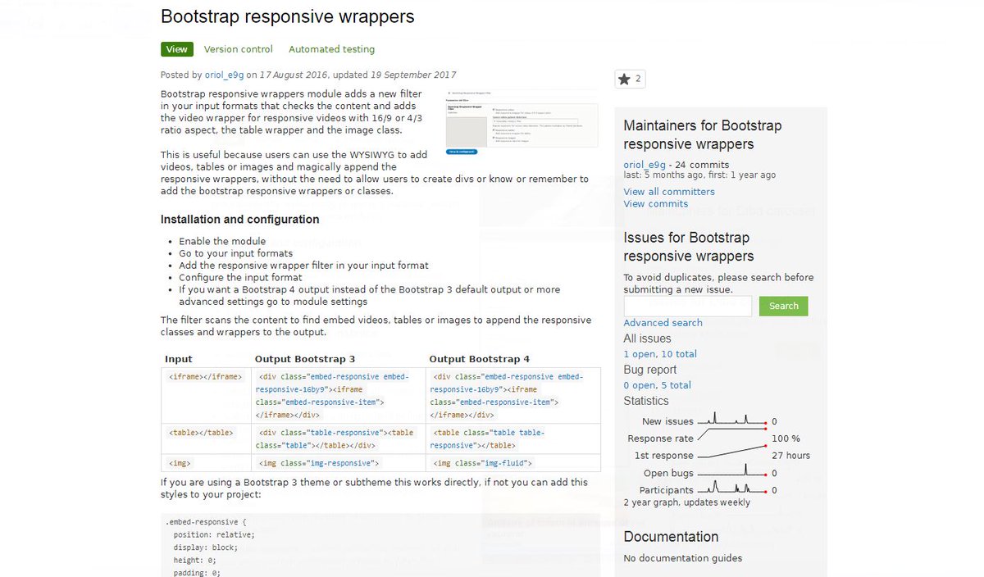Open Advanced search for issues

[x=663, y=323]
